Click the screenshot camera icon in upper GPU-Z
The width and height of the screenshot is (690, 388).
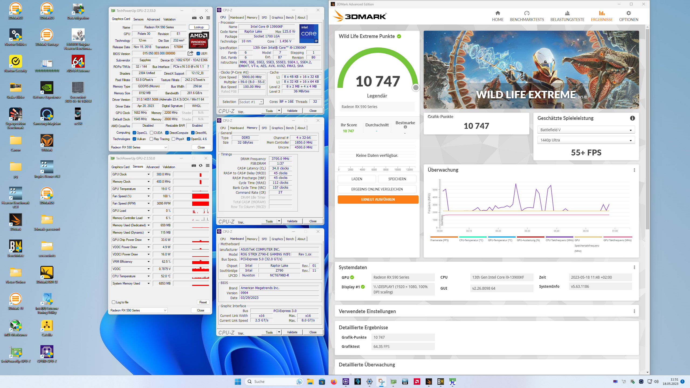click(194, 18)
